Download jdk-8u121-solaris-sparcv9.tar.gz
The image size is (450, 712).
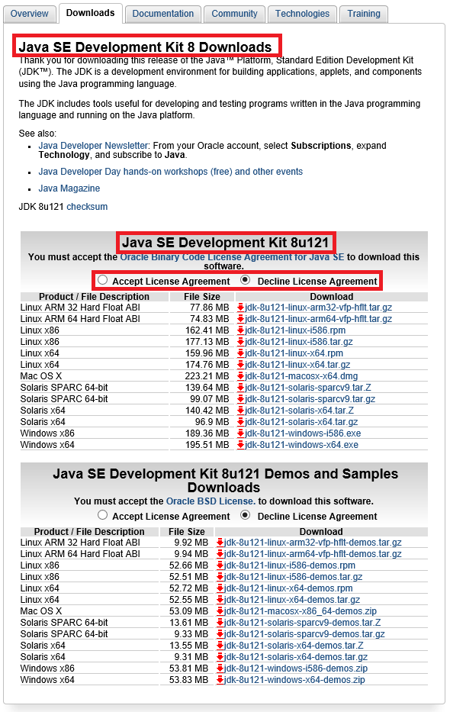pos(310,399)
